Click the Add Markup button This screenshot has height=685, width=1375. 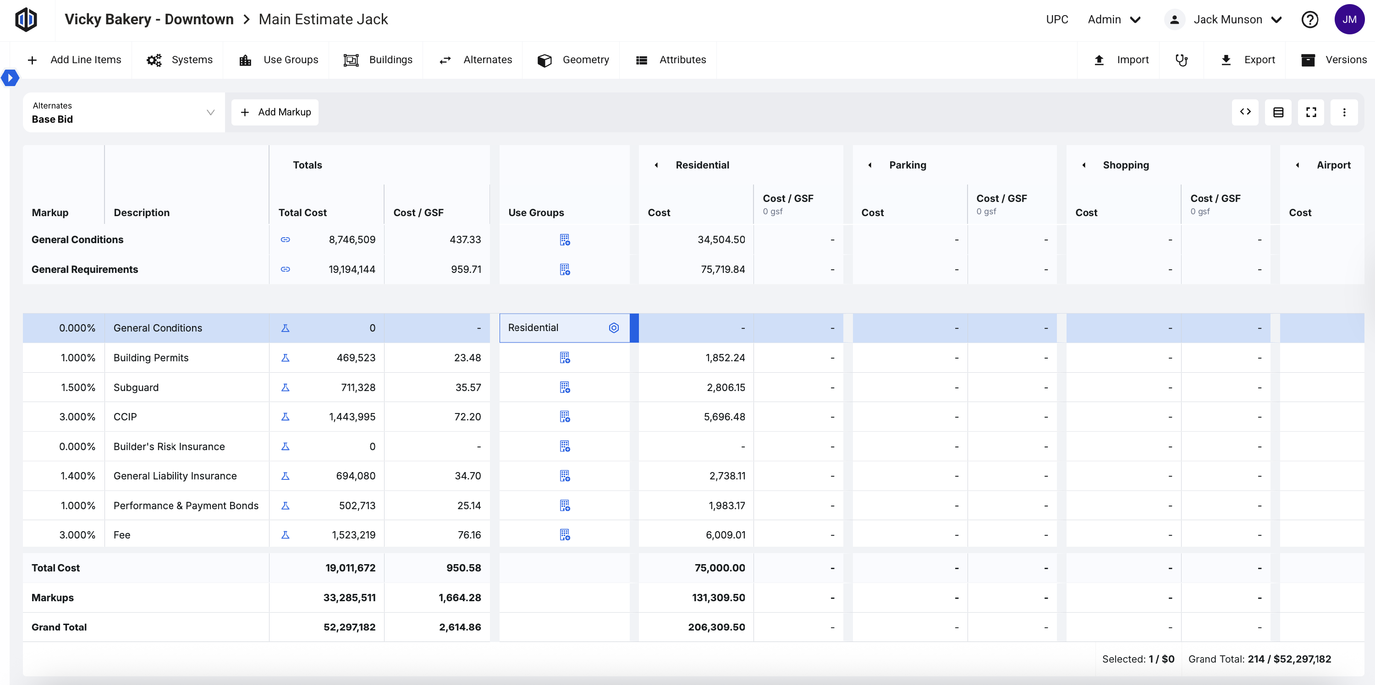pyautogui.click(x=275, y=112)
